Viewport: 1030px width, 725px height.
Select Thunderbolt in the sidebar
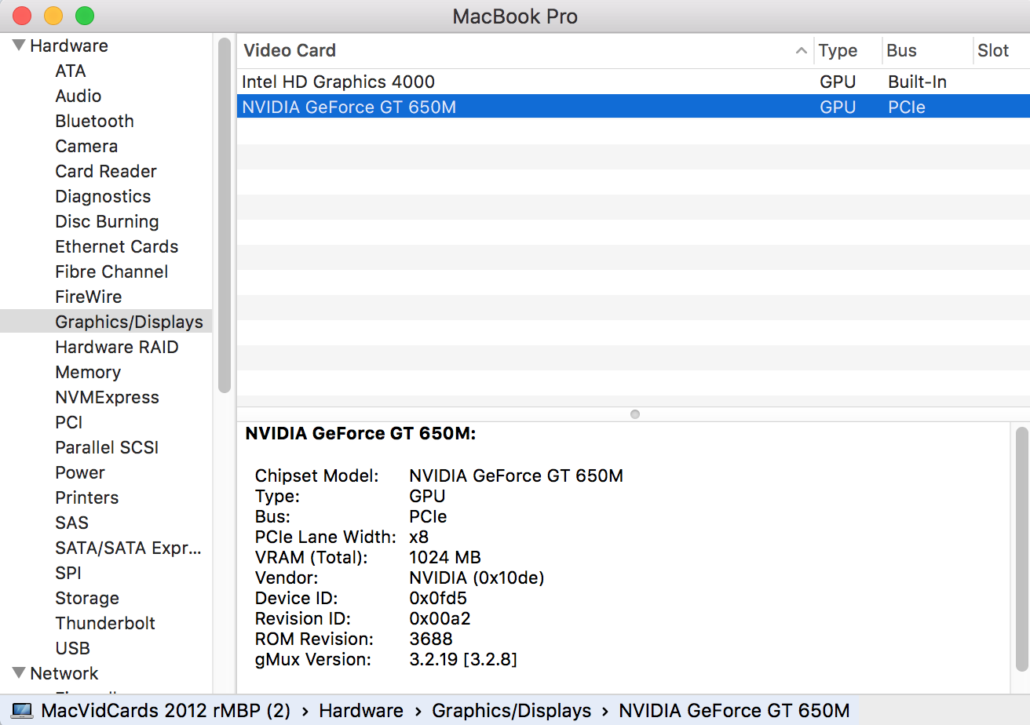point(105,623)
